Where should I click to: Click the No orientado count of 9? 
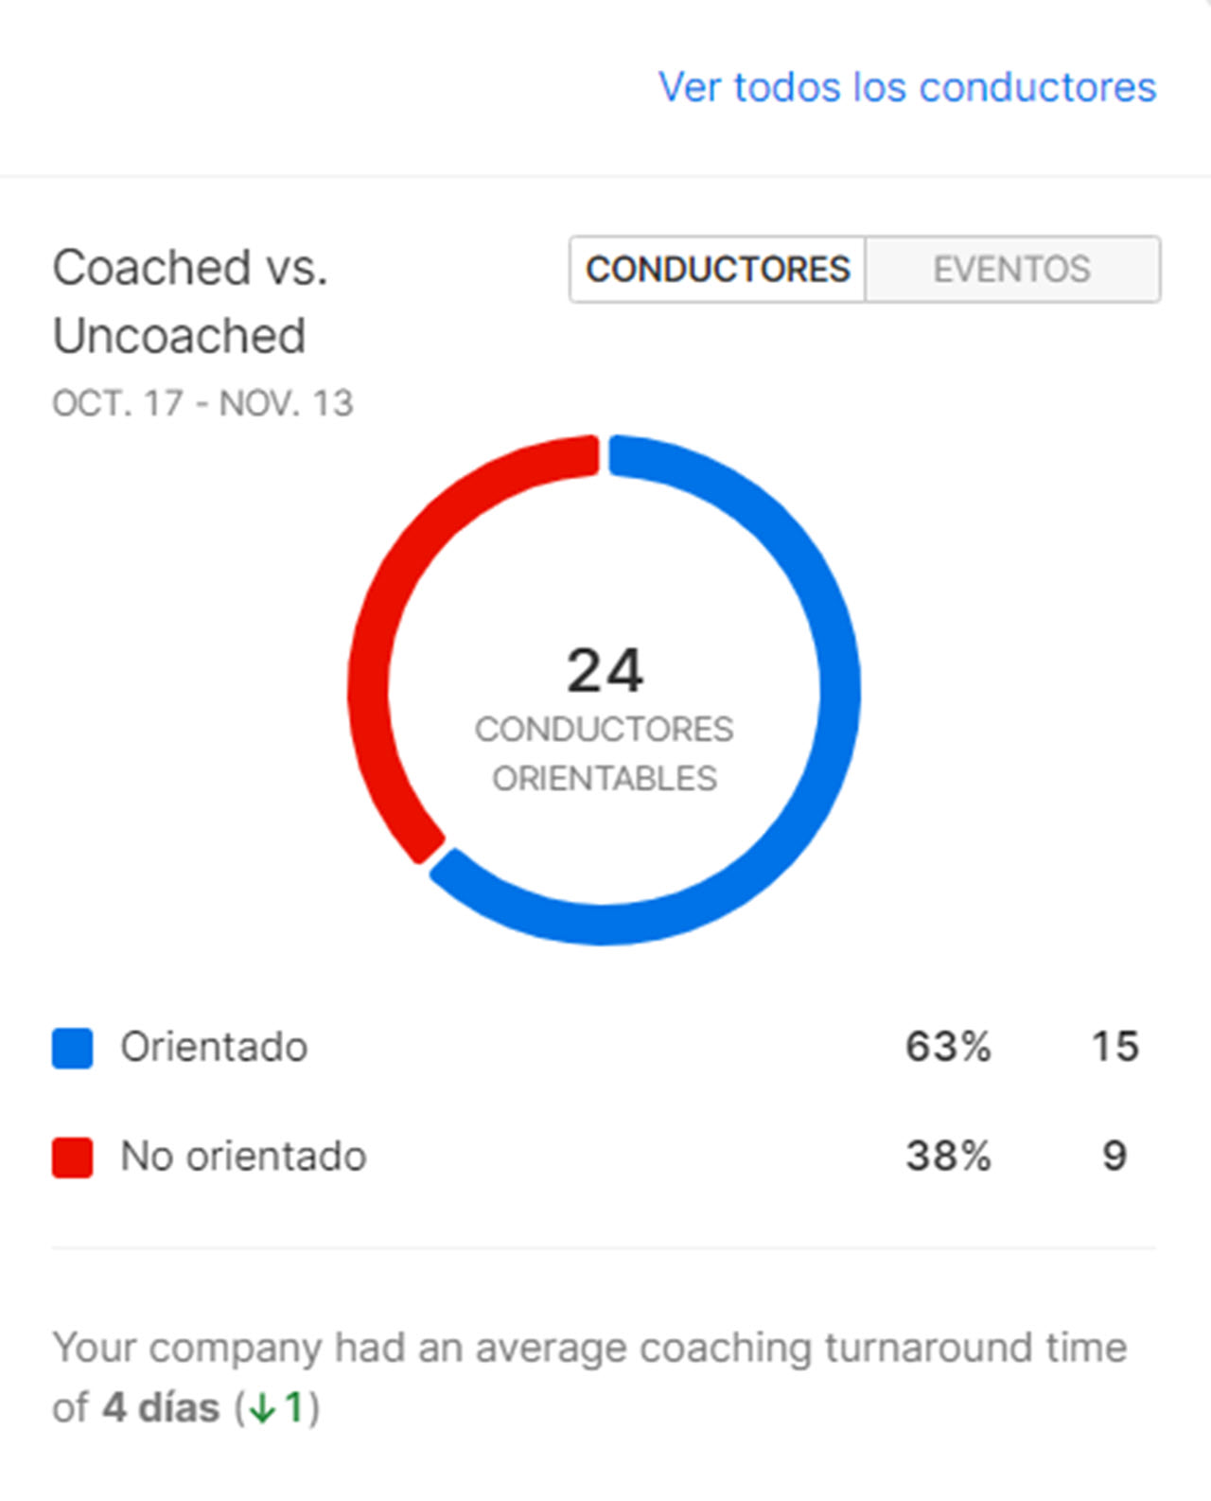[x=1114, y=1156]
